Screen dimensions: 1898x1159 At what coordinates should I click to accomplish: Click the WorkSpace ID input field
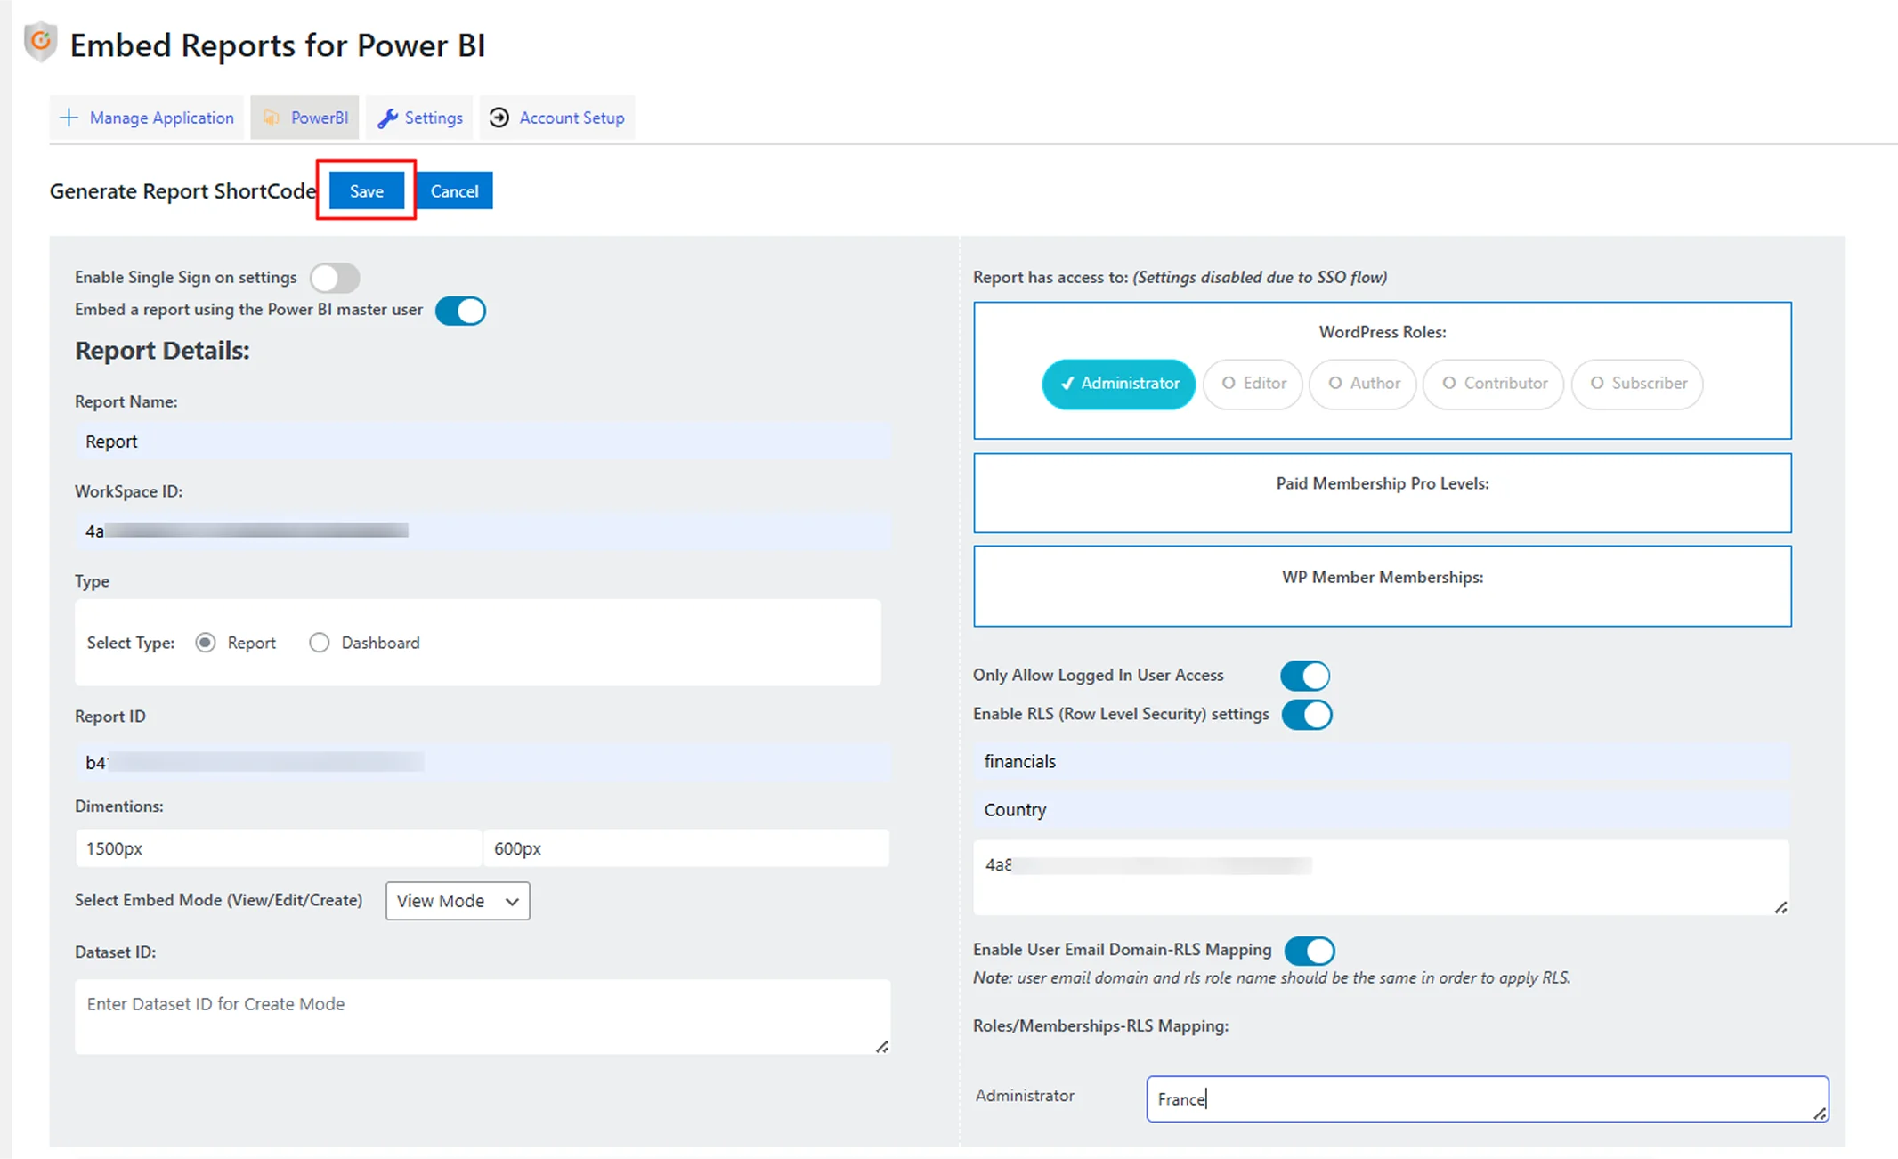pyautogui.click(x=483, y=531)
